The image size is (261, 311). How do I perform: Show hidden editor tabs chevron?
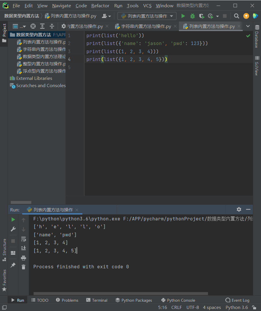[248, 26]
